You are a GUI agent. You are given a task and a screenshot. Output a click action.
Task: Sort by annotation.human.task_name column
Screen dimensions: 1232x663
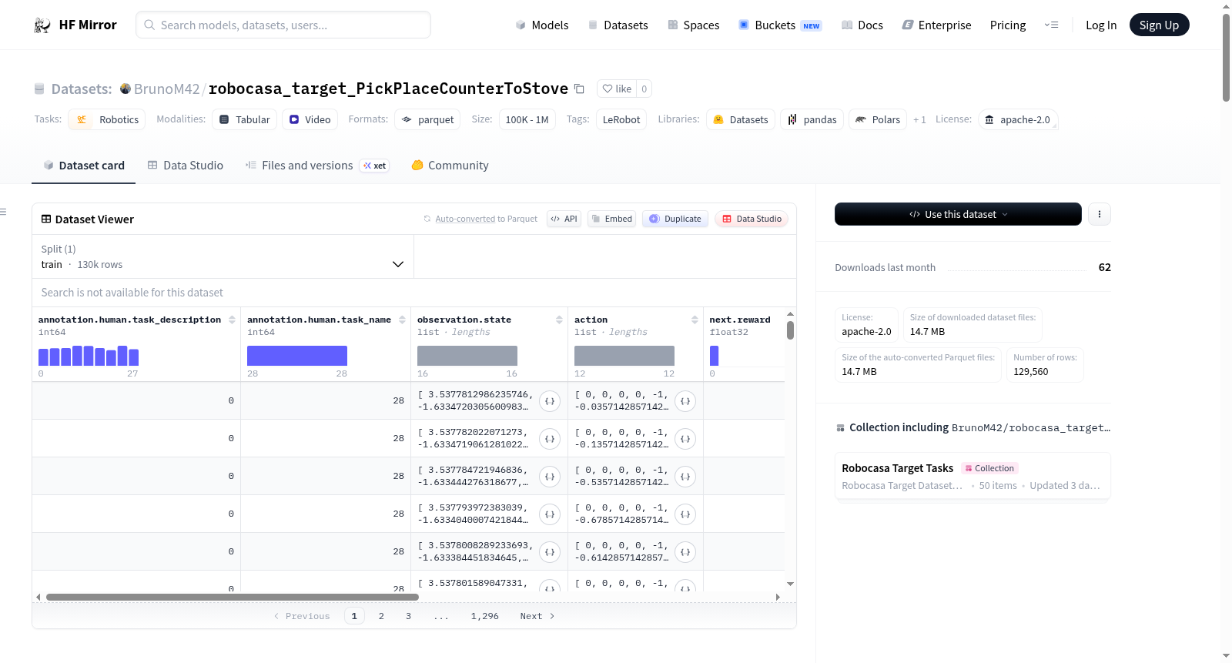coord(402,320)
